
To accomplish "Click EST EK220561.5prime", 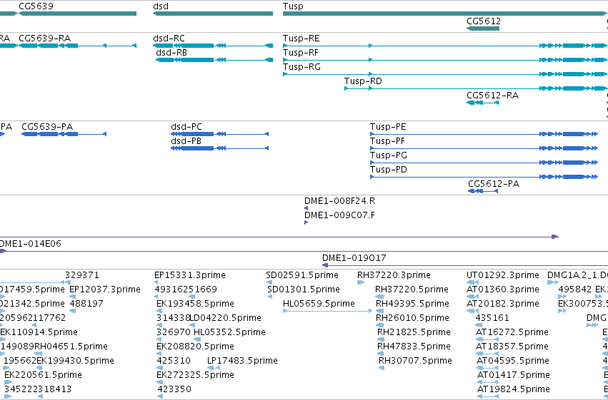I will (43, 375).
